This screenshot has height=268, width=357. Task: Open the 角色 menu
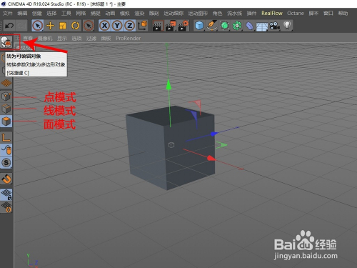point(217,14)
